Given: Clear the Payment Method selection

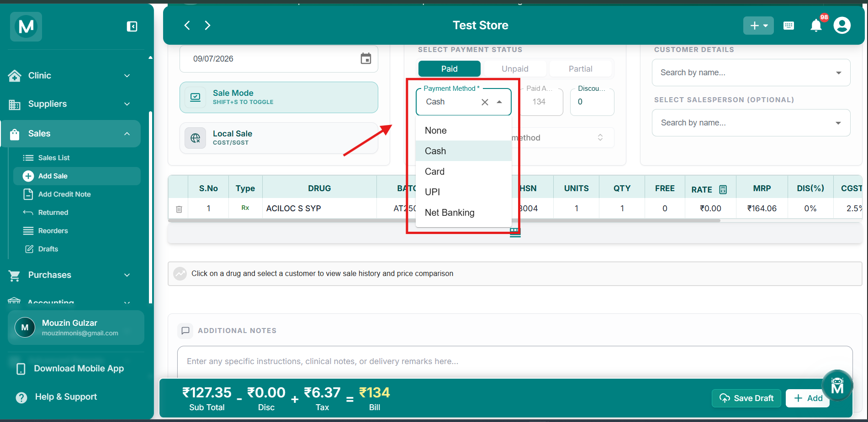Looking at the screenshot, I should click(x=485, y=102).
